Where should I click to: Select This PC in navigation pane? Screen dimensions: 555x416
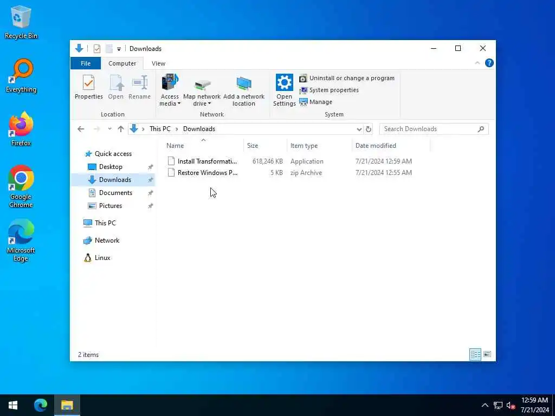[x=105, y=223]
